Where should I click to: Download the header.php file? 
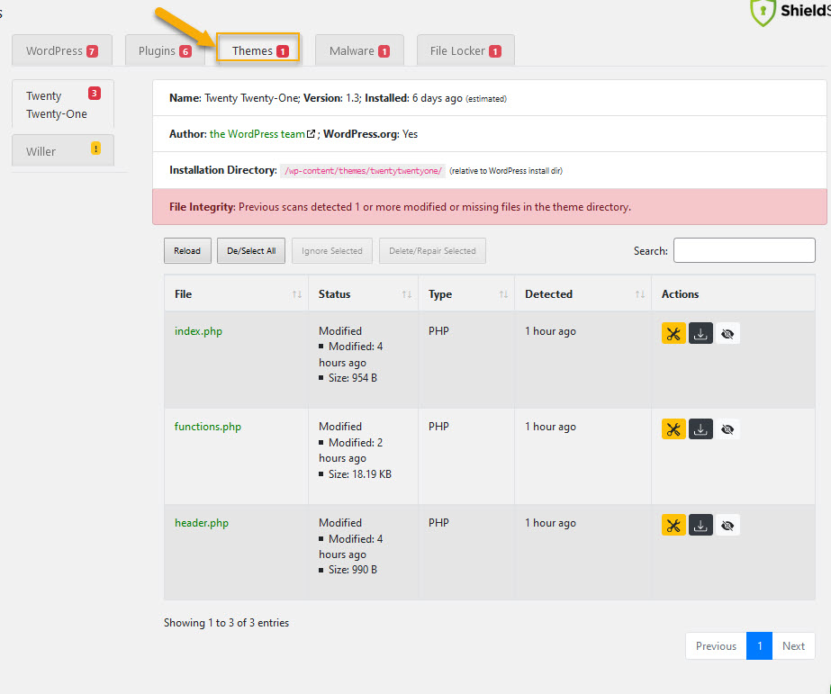700,525
